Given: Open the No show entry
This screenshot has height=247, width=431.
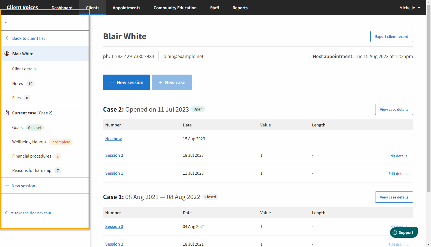Looking at the screenshot, I should 113,139.
